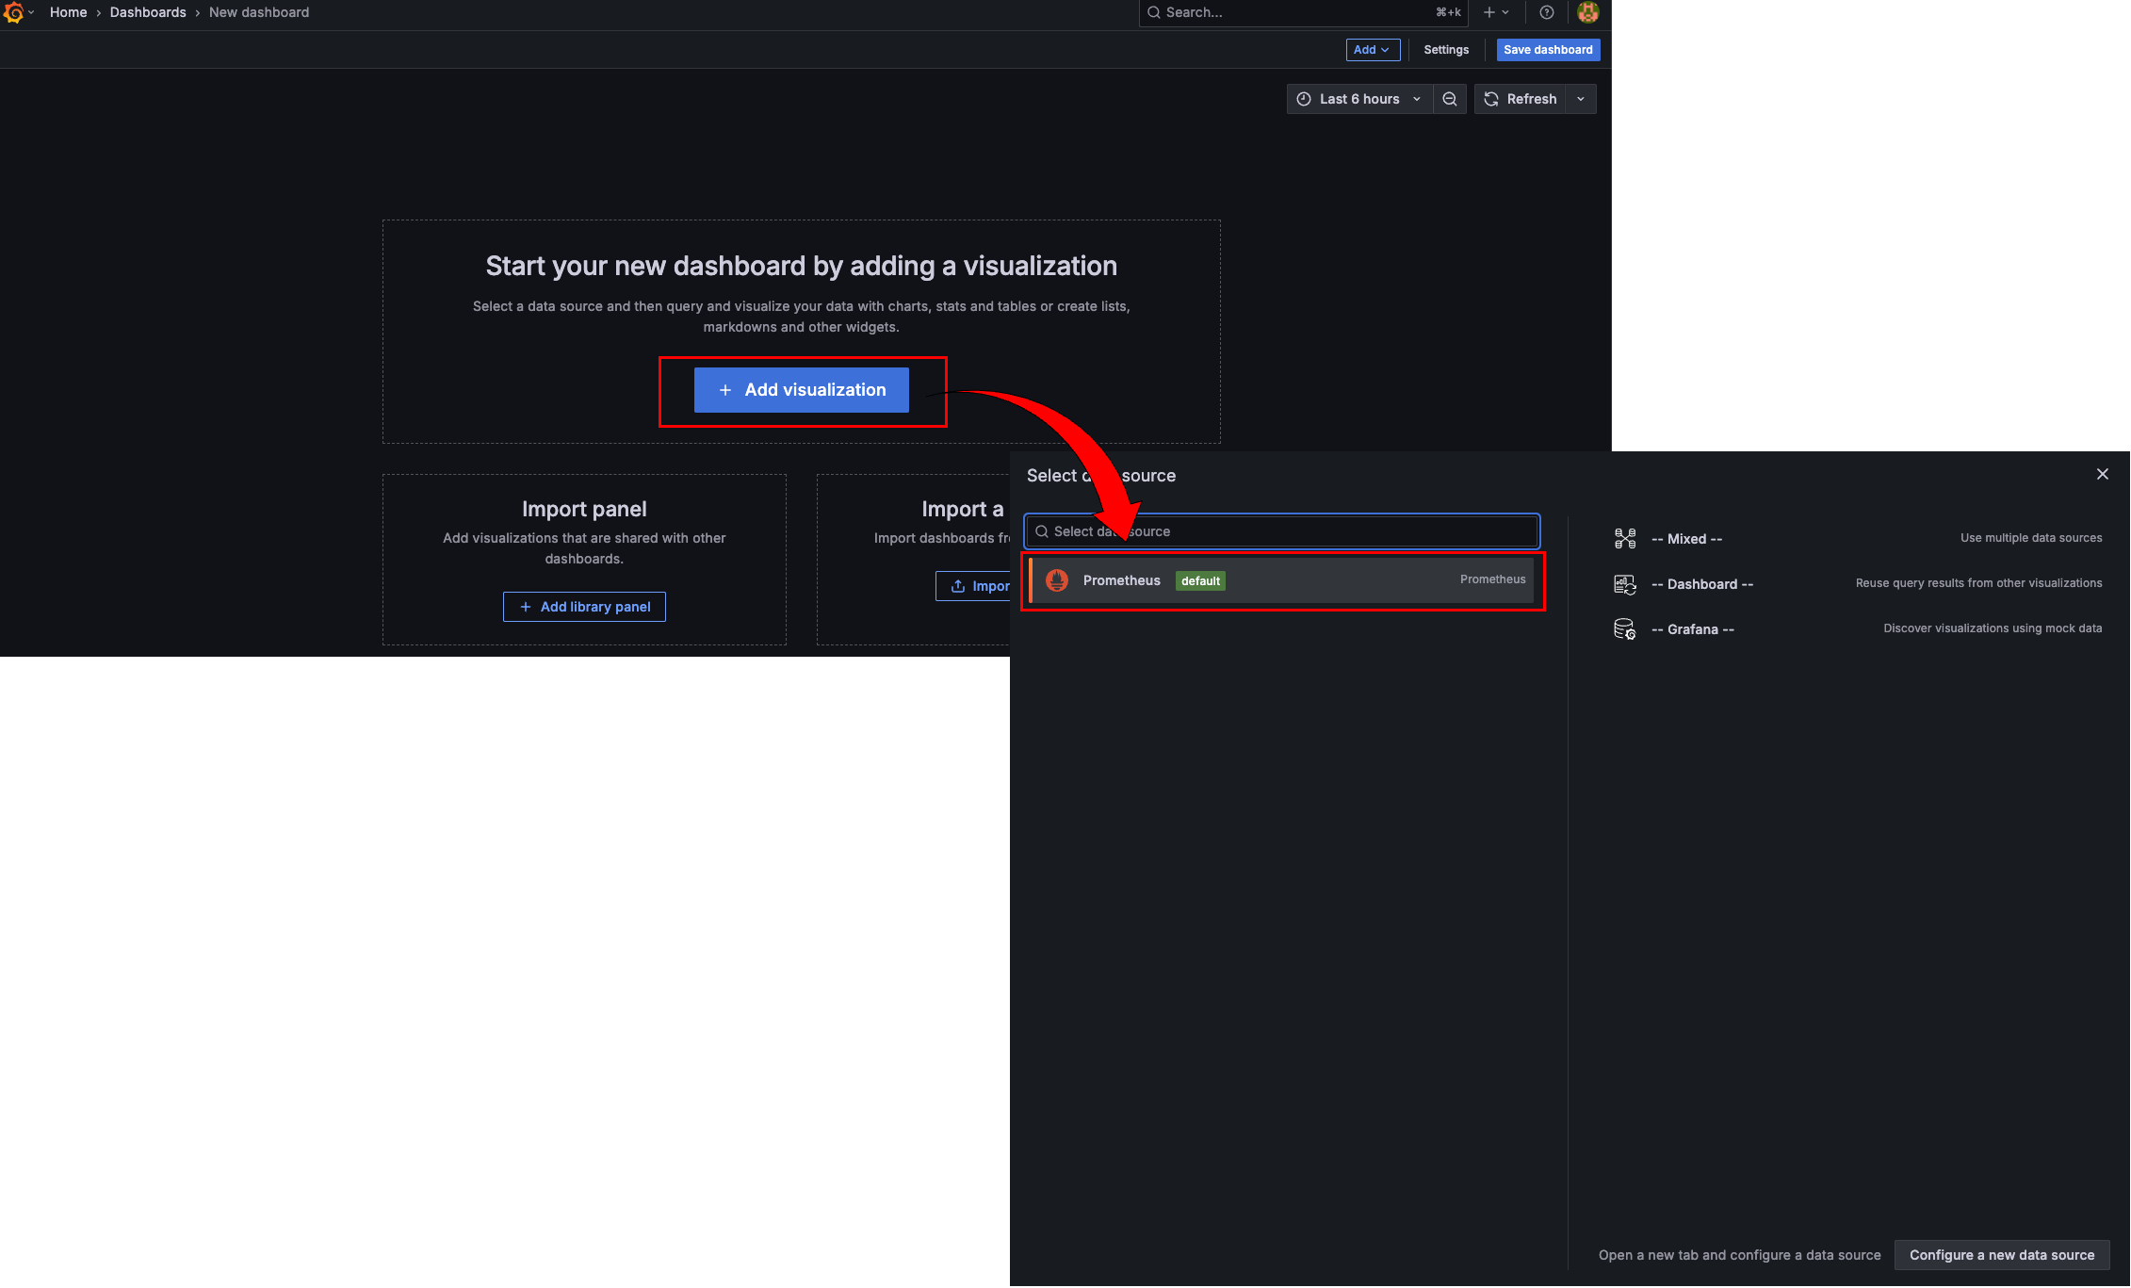Click the Grafana mock data icon
The width and height of the screenshot is (2131, 1288).
click(1625, 629)
